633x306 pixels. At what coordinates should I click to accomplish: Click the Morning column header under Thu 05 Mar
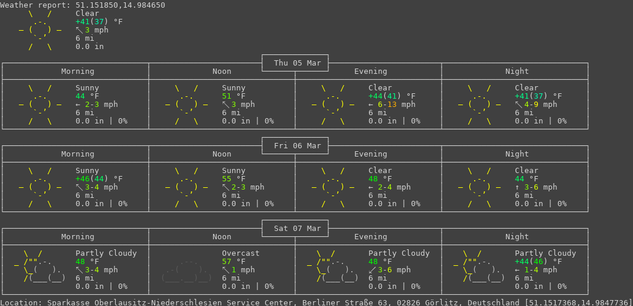78,71
